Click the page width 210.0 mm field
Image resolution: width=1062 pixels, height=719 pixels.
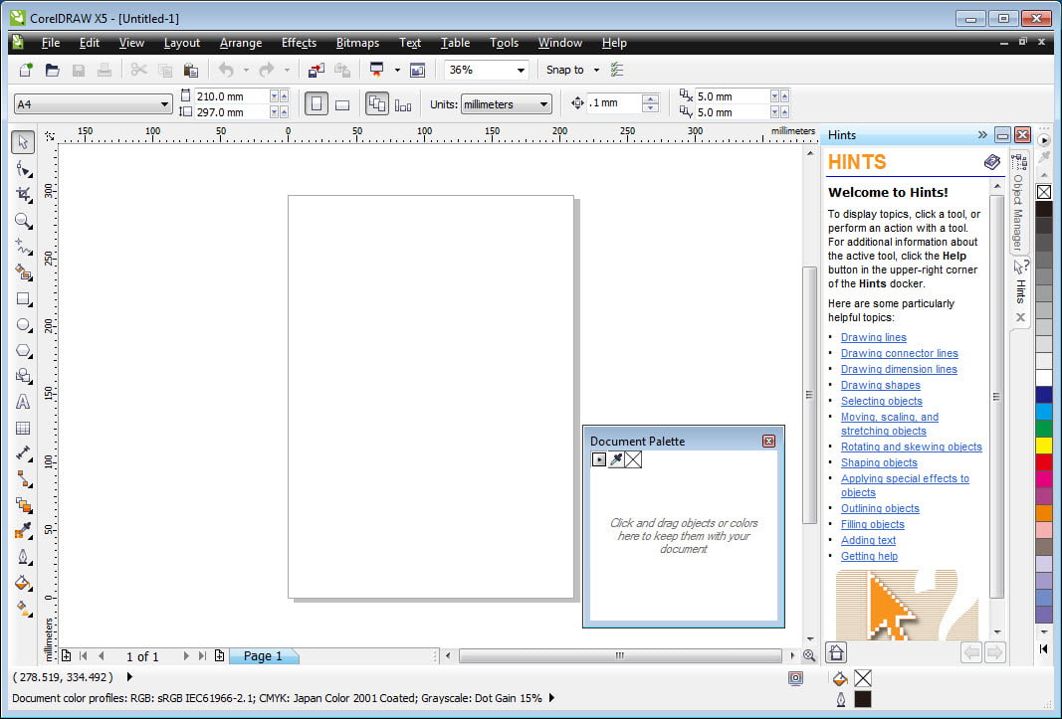231,96
